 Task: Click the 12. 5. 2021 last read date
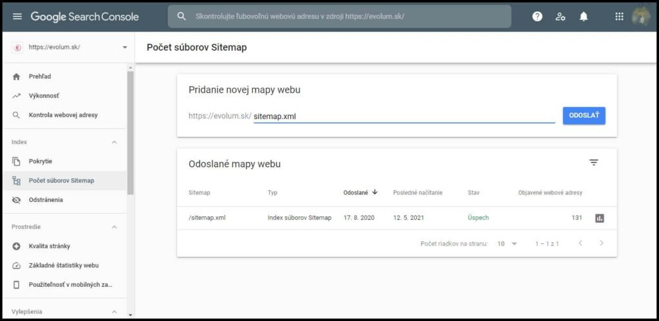coord(409,218)
